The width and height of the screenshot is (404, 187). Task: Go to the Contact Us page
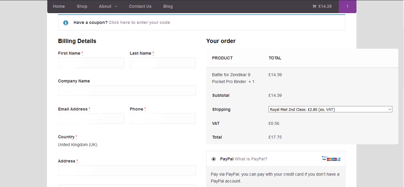(x=140, y=6)
